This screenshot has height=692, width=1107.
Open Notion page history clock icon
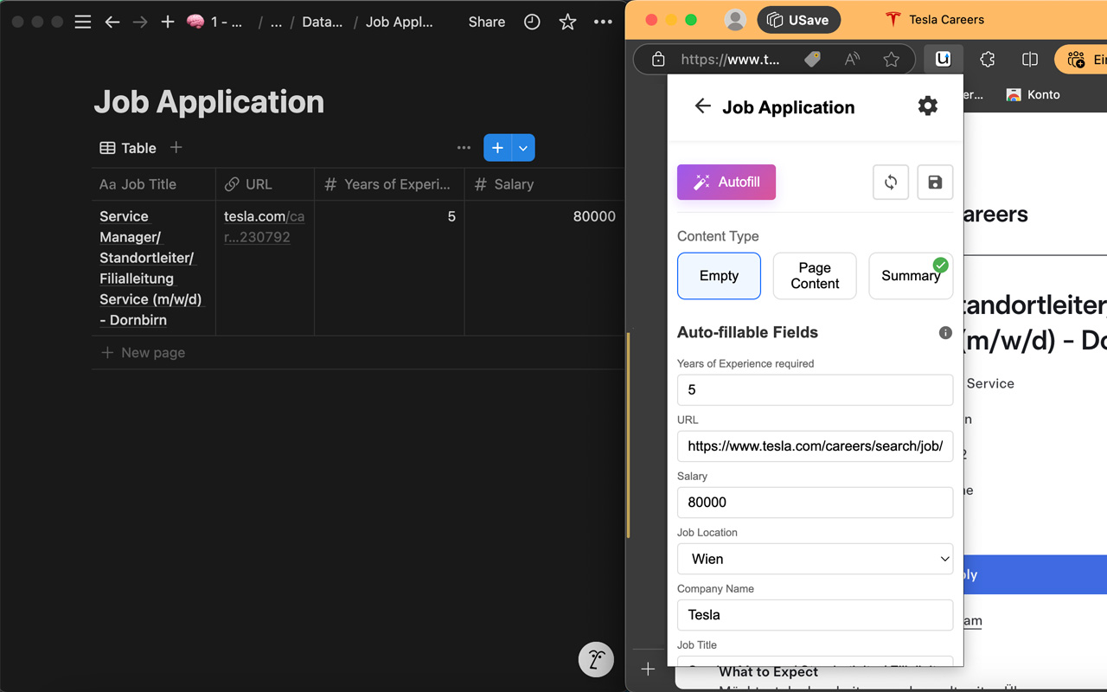[532, 22]
